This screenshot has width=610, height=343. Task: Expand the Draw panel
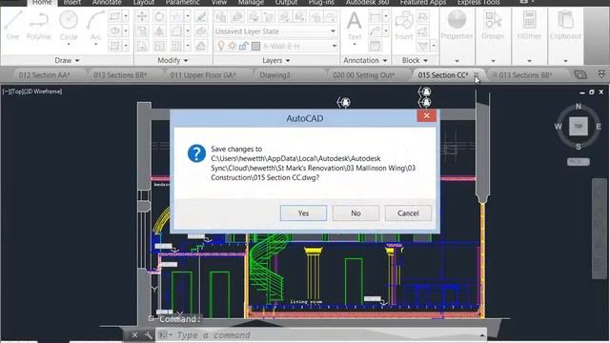point(67,60)
